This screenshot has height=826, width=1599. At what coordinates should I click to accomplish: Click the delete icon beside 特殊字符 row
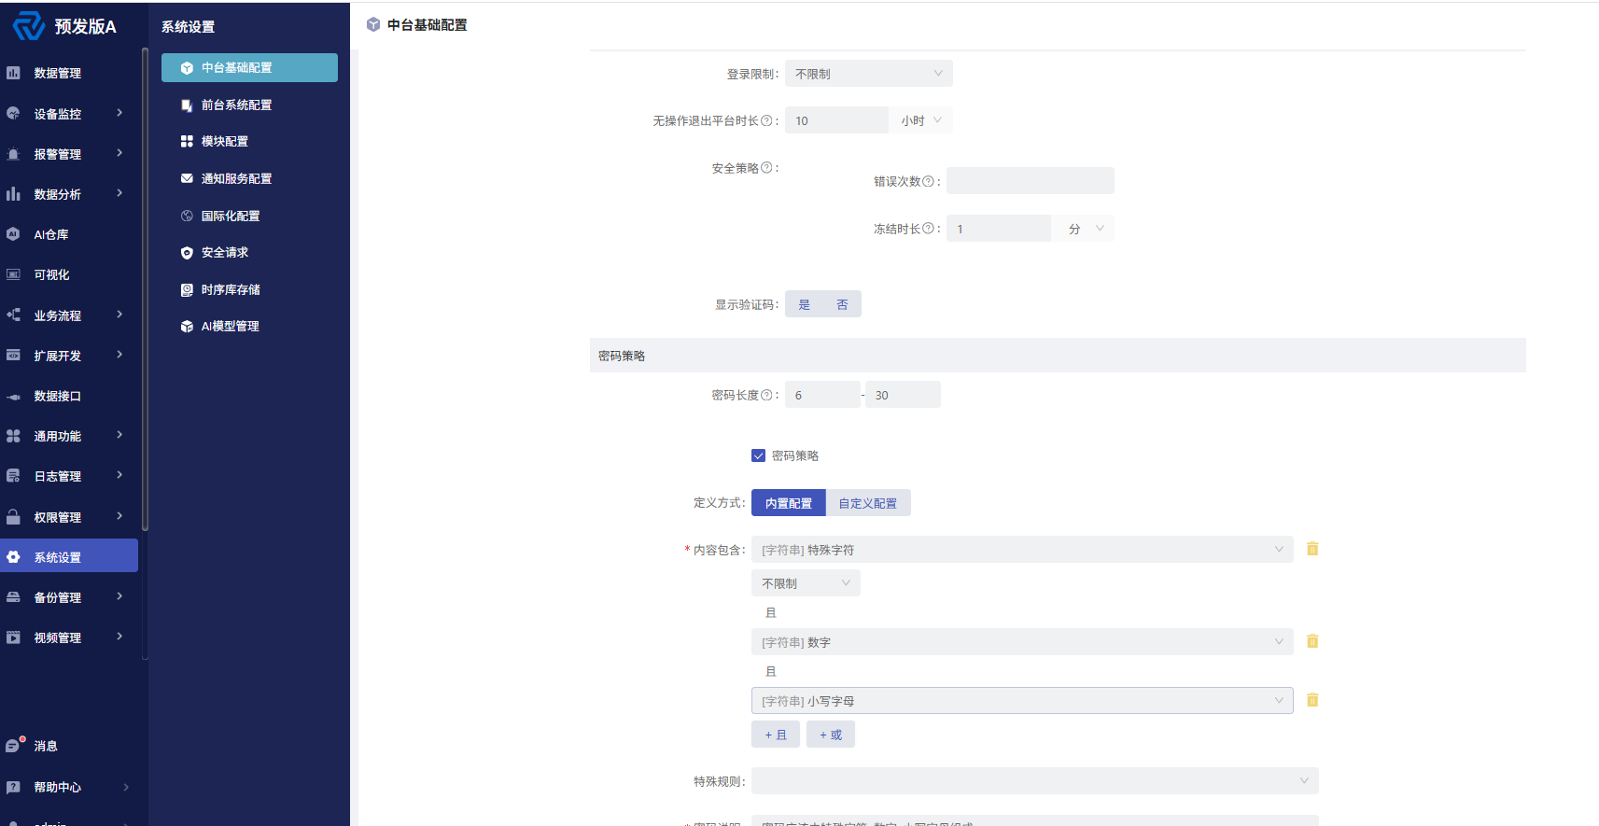tap(1312, 549)
